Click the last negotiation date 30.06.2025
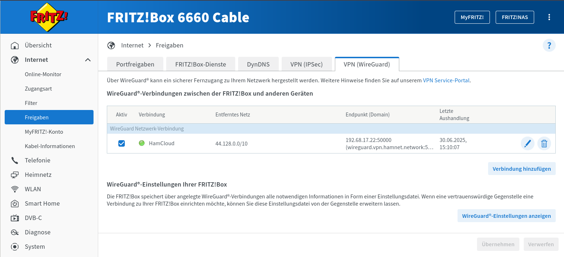This screenshot has height=257, width=564. click(x=453, y=140)
